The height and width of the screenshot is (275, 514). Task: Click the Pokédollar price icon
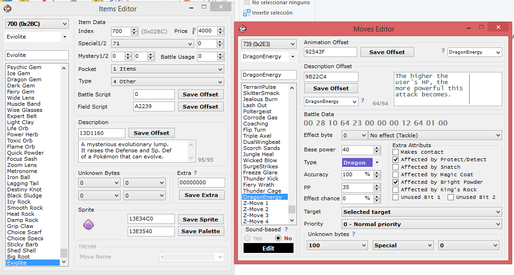(x=193, y=31)
